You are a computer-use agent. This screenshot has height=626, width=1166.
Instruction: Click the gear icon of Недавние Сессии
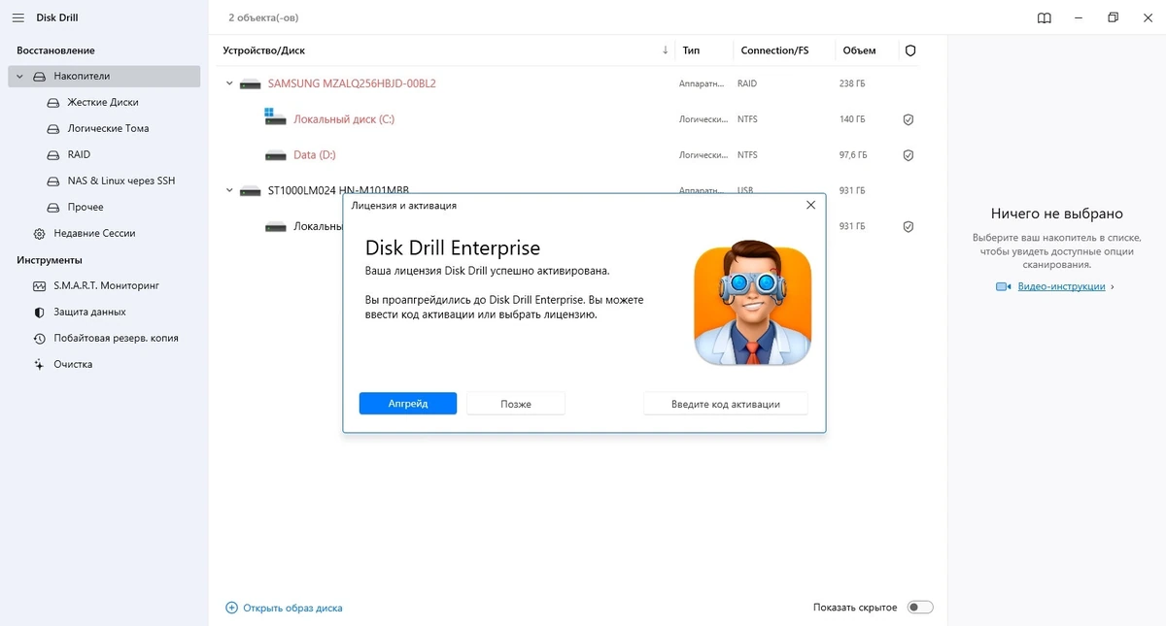pos(39,233)
